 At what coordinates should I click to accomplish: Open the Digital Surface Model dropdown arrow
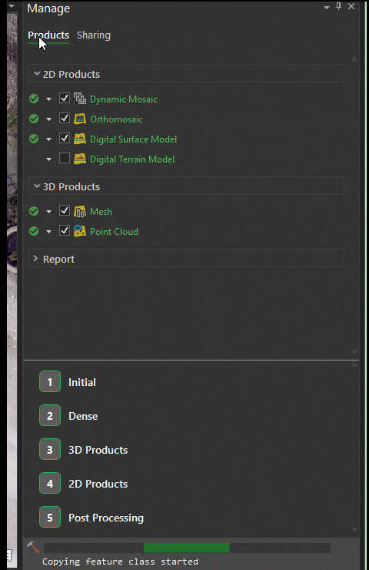[x=48, y=139]
